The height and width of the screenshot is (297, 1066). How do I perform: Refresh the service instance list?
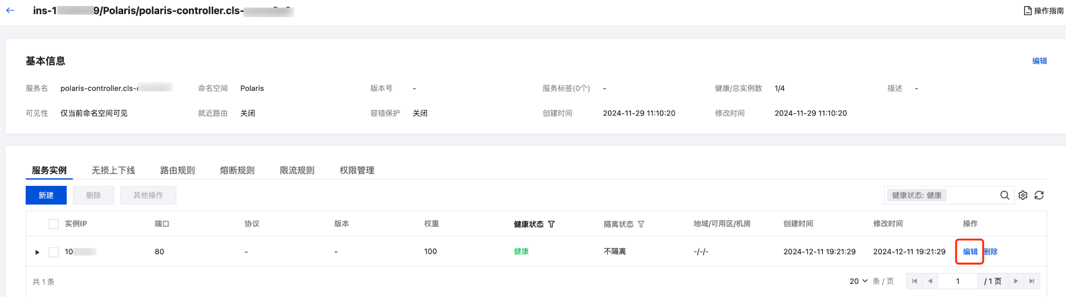[x=1039, y=195]
